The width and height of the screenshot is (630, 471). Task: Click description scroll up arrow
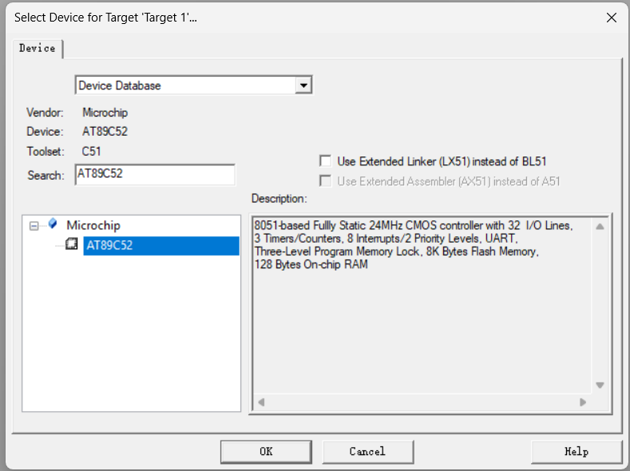click(600, 227)
